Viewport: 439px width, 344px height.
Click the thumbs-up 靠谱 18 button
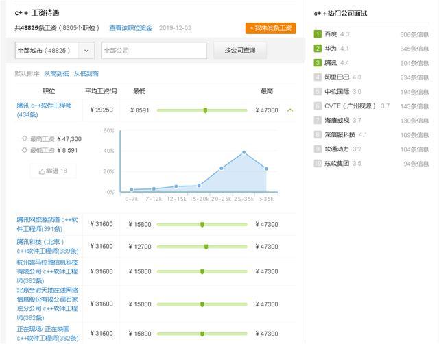tap(54, 171)
